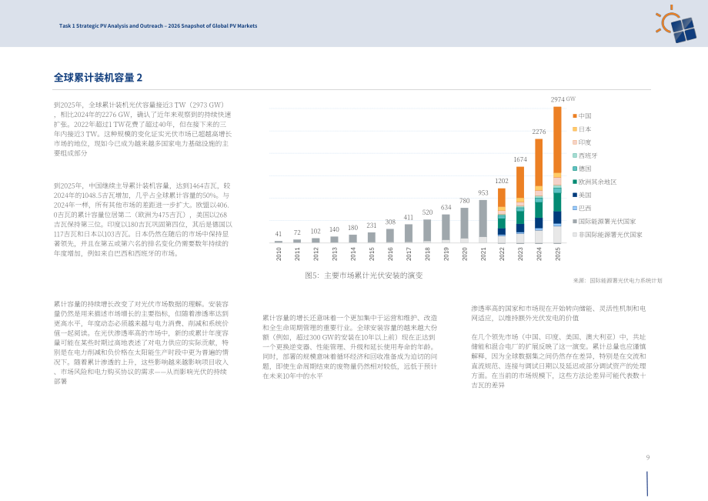Click the legend label '西班牙'
Screen dimensions: 708x501
tap(588, 155)
